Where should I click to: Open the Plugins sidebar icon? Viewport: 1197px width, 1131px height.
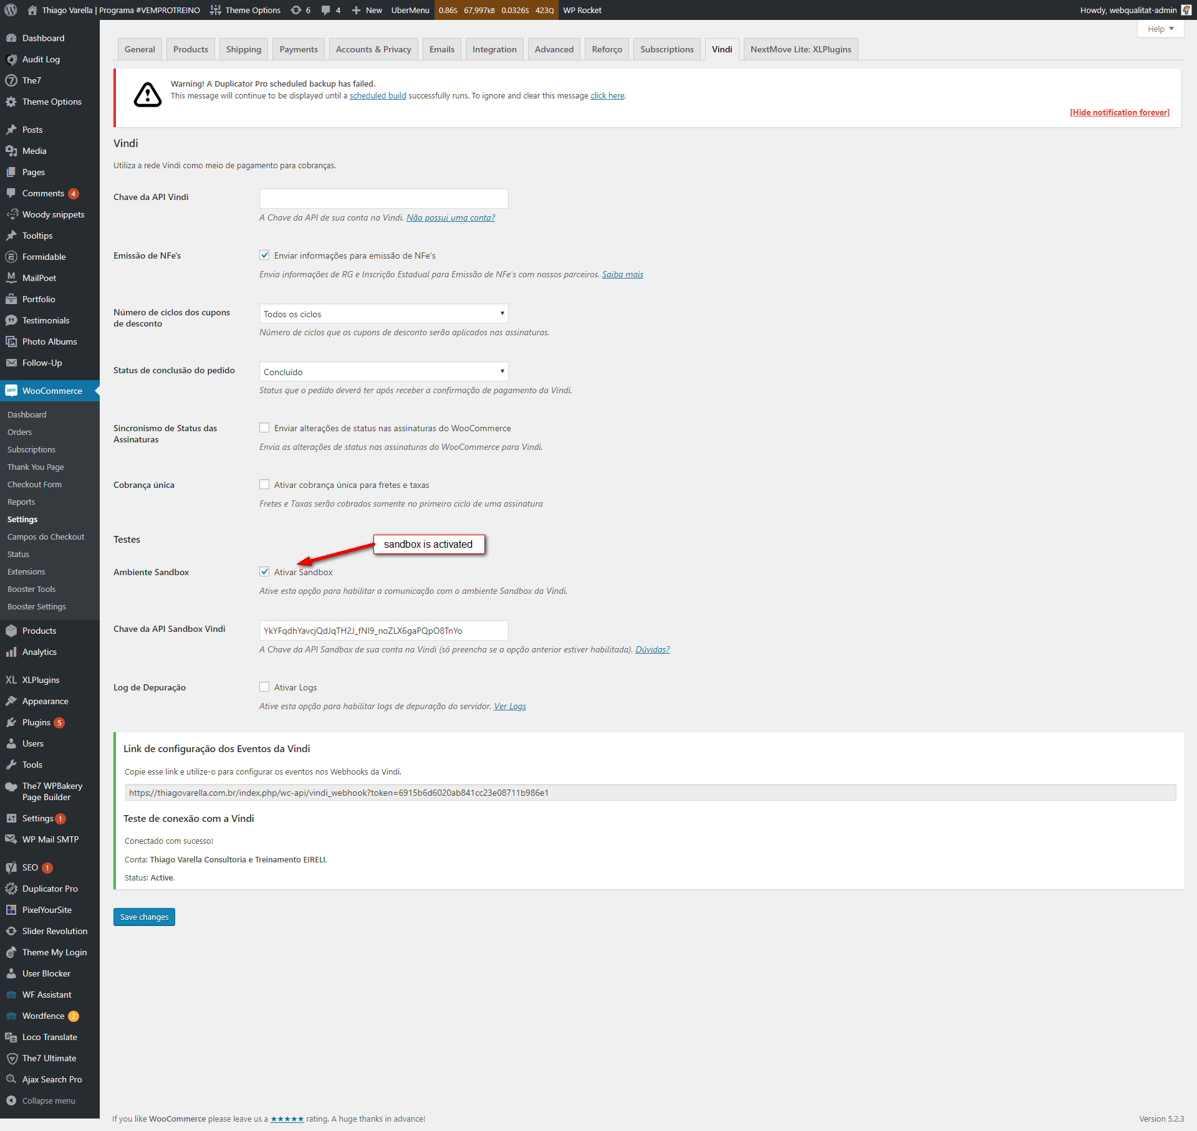point(11,722)
